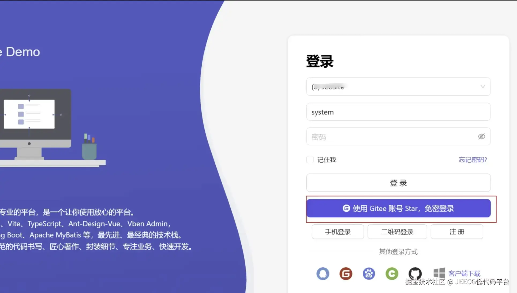
Task: Switch to 二维码登录 mode
Action: [397, 232]
